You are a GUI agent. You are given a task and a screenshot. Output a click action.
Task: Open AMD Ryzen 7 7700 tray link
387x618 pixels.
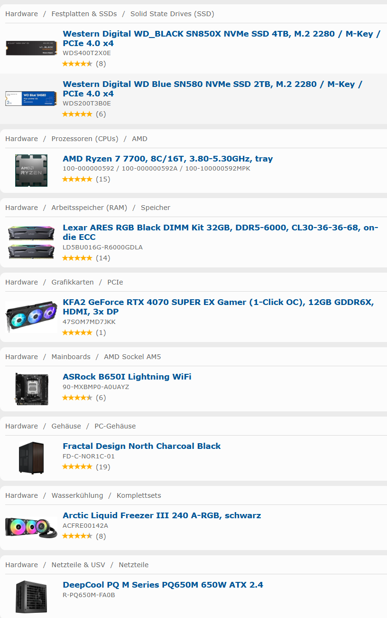point(168,159)
